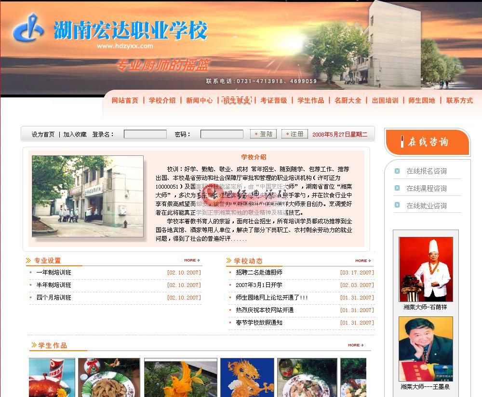Screen dimensions: 482x397
Task: Click bullet icon beside 在线就业咨询
Action: [397, 205]
